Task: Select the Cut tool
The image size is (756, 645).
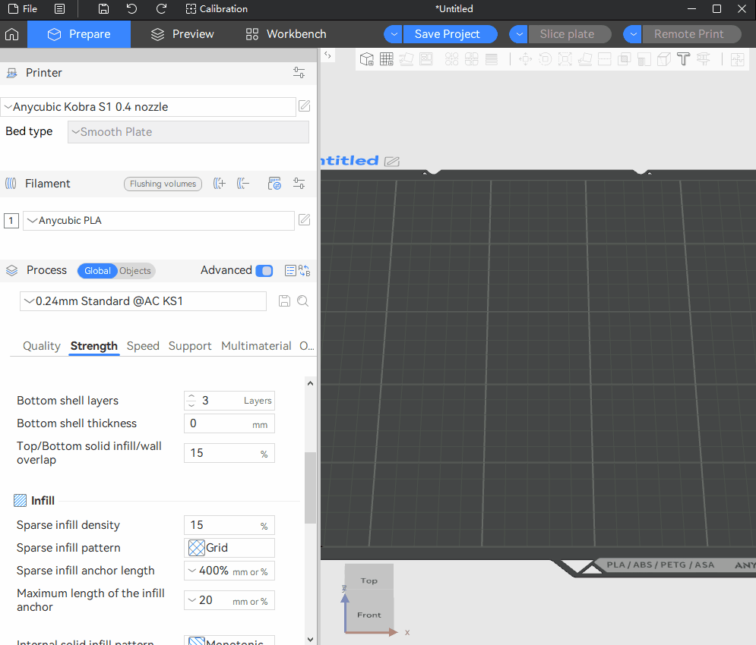Action: pos(605,59)
